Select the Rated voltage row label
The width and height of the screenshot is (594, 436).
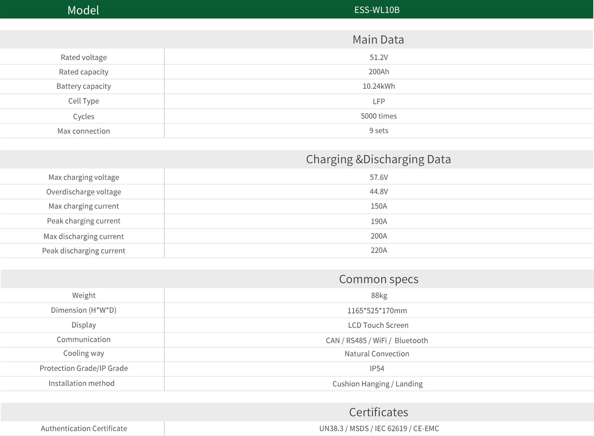[x=84, y=57]
